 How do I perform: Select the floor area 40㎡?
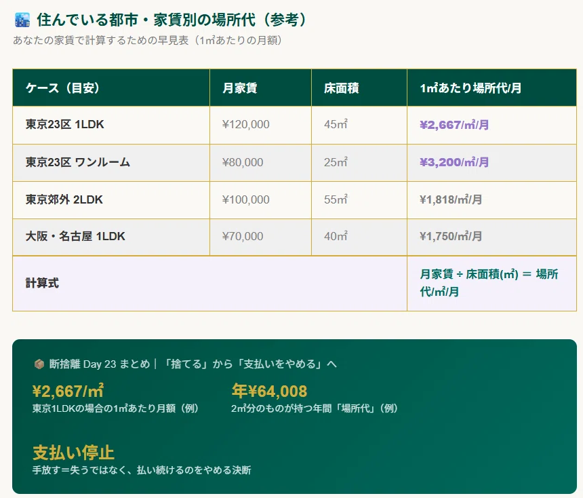336,236
